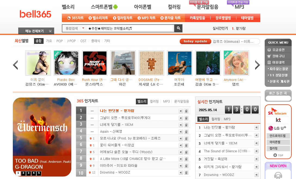Jump to page top via TOP icon
This screenshot has width=296, height=179.
point(278,155)
